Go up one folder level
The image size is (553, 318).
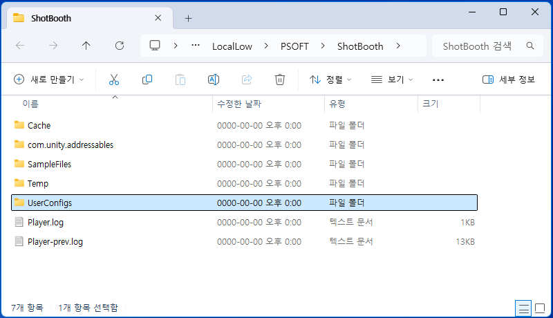pos(86,46)
